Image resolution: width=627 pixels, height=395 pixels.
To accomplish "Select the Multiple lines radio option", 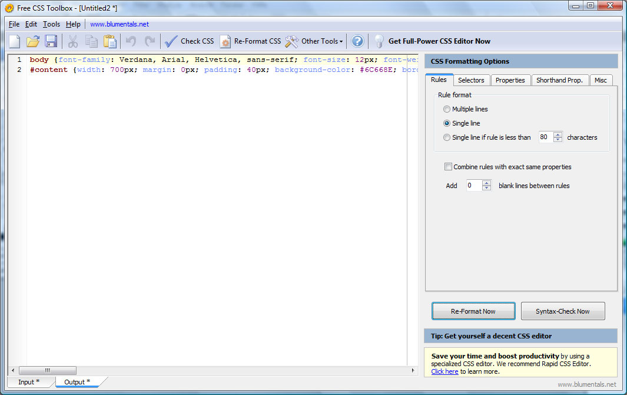I will pos(447,109).
